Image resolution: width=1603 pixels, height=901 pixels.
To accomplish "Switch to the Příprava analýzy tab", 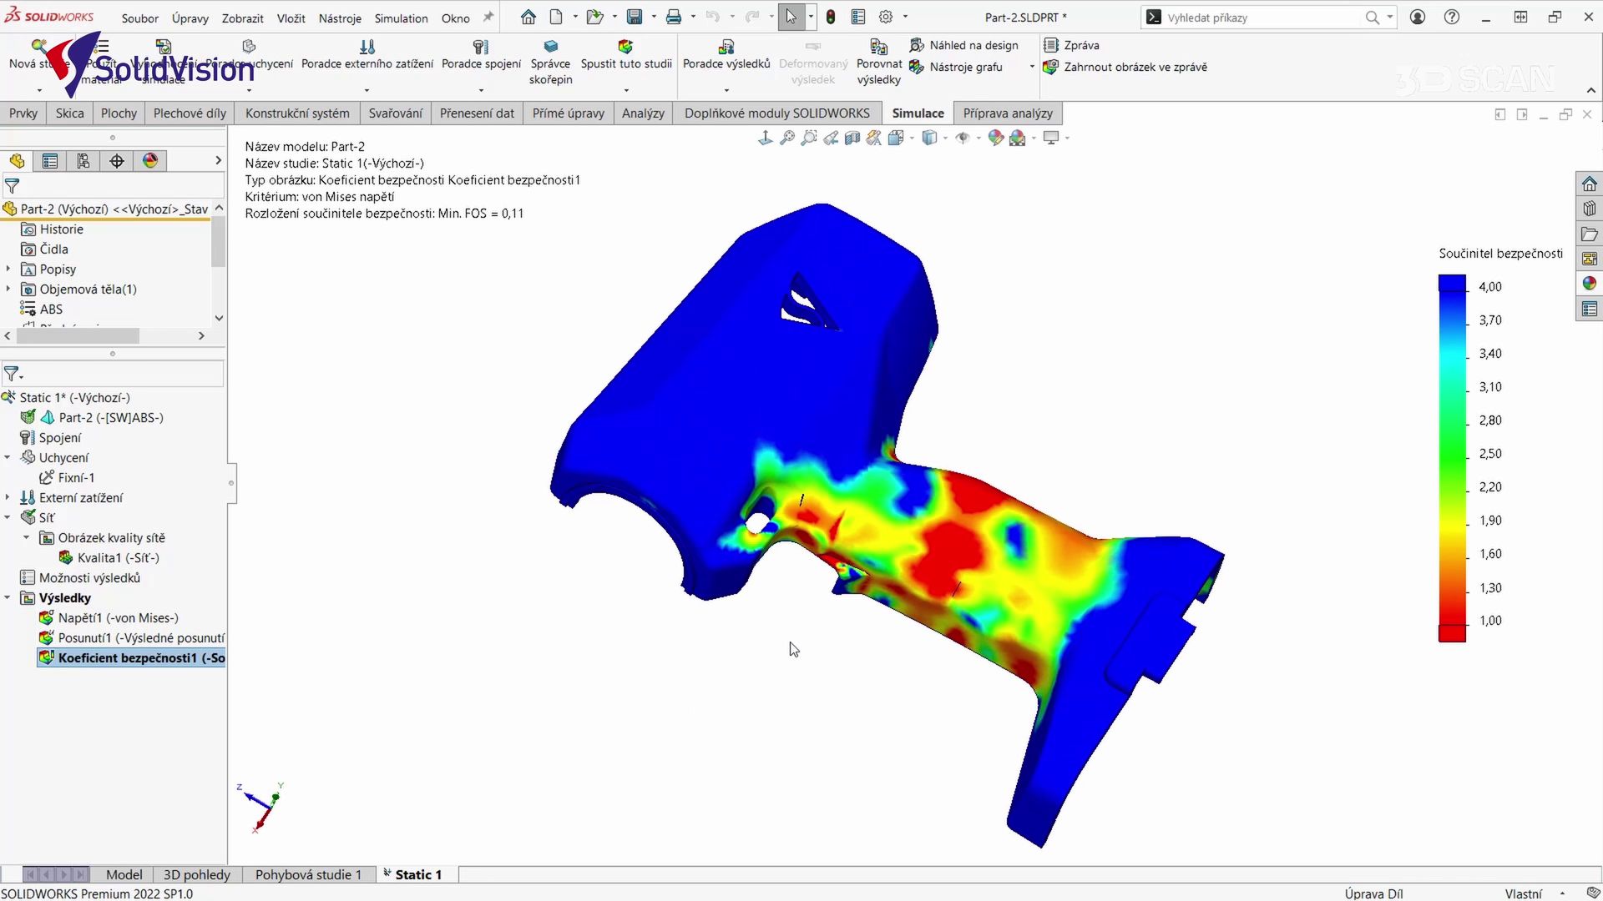I will pos(1007,113).
